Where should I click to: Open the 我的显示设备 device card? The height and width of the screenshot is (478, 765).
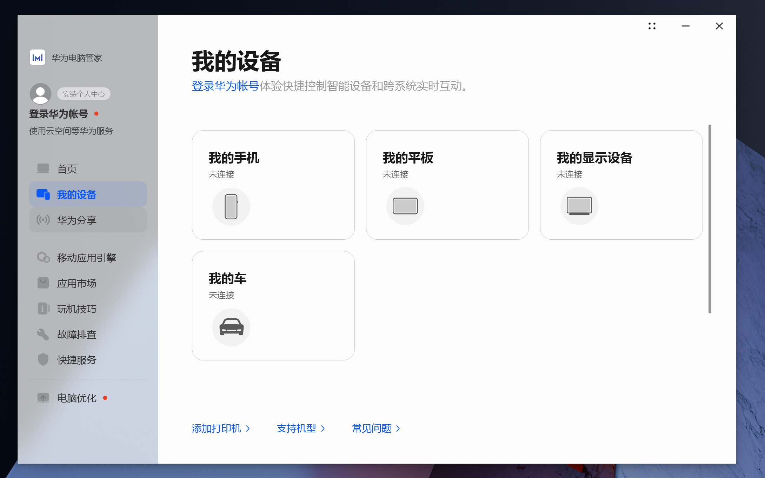[621, 185]
